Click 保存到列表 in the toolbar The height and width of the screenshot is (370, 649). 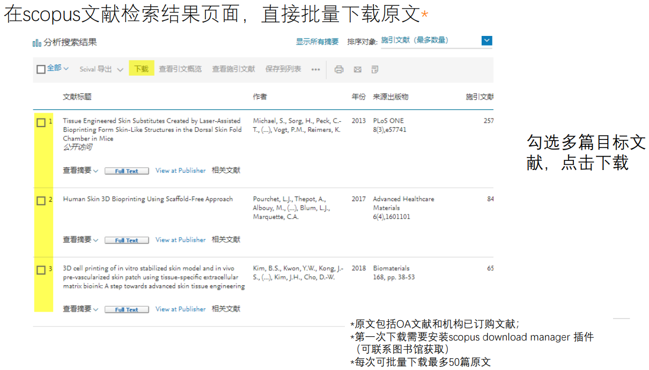pos(283,69)
